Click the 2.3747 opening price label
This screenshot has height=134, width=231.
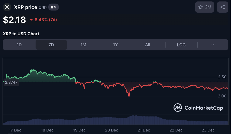tap(11, 82)
